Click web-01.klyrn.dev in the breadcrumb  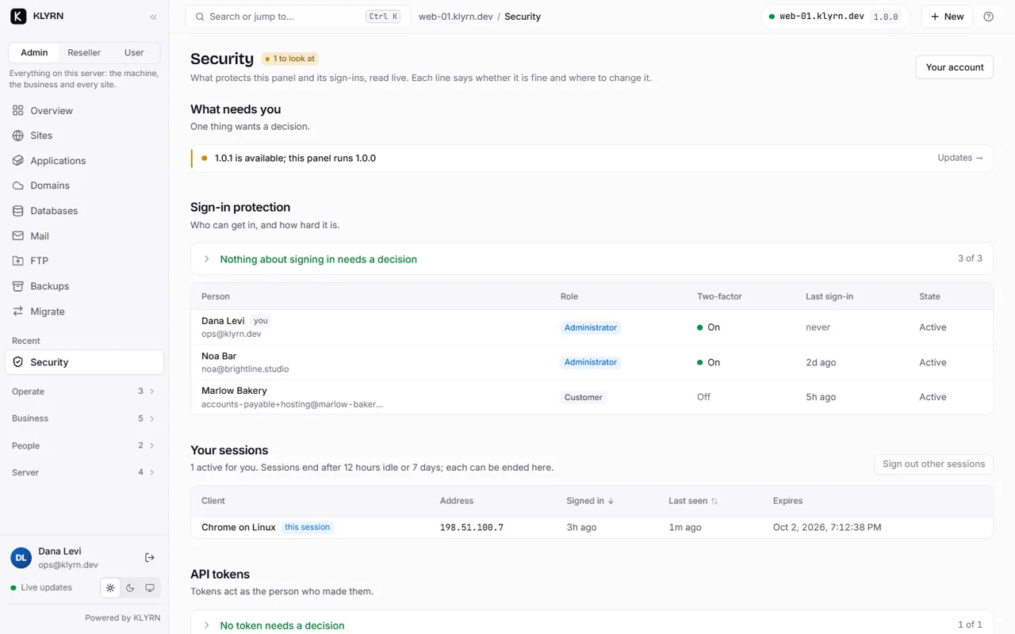455,17
